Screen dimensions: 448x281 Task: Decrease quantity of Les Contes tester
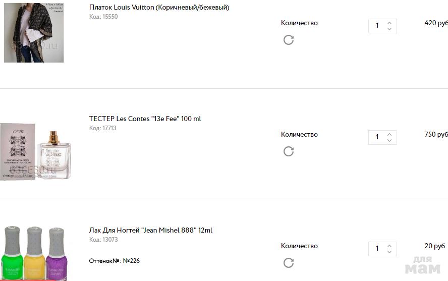click(389, 140)
